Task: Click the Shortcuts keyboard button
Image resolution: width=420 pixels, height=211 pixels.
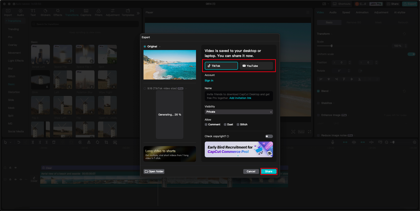Action: tap(342, 4)
